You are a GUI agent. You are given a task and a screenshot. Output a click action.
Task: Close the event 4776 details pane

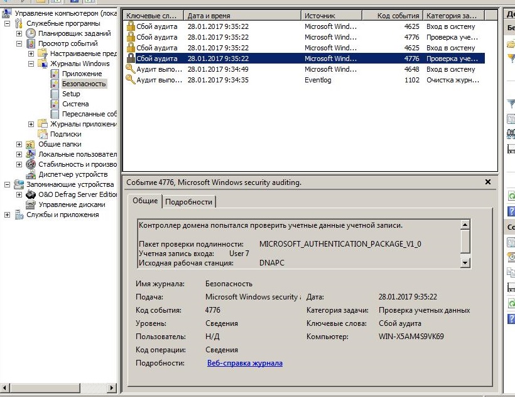point(488,182)
